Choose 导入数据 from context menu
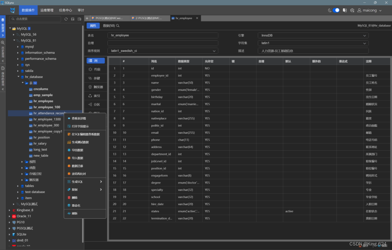Image resolution: width=392 pixels, height=250 pixels. [85, 158]
